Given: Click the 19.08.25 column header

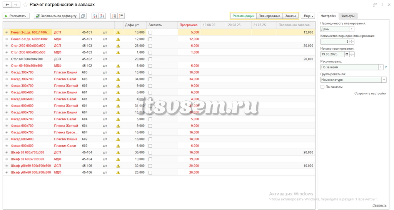Looking at the screenshot, I should tap(213, 25).
